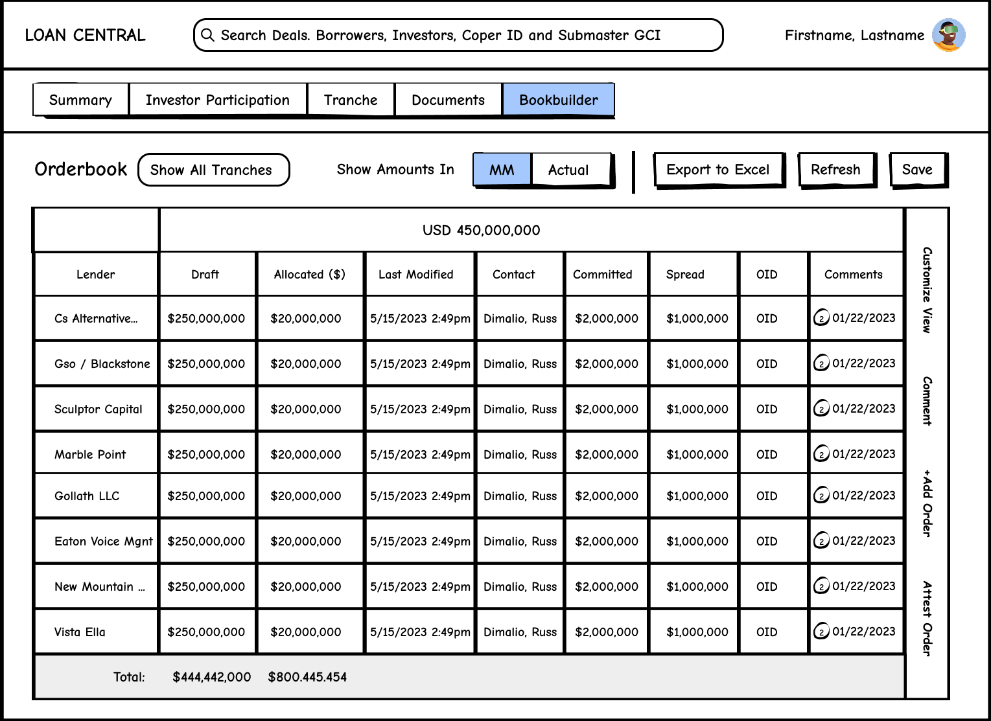This screenshot has height=721, width=991.
Task: Select lender Sculptor Capital
Action: pyautogui.click(x=99, y=409)
